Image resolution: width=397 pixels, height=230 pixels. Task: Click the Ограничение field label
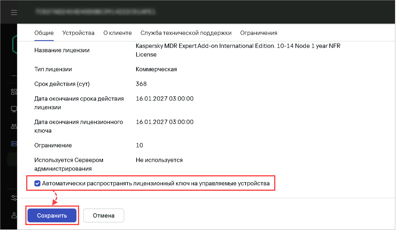tap(53, 145)
